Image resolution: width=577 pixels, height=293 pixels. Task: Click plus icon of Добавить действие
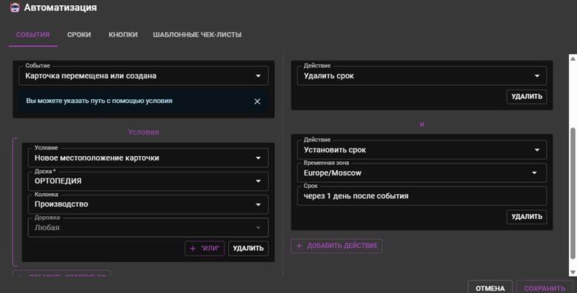299,246
